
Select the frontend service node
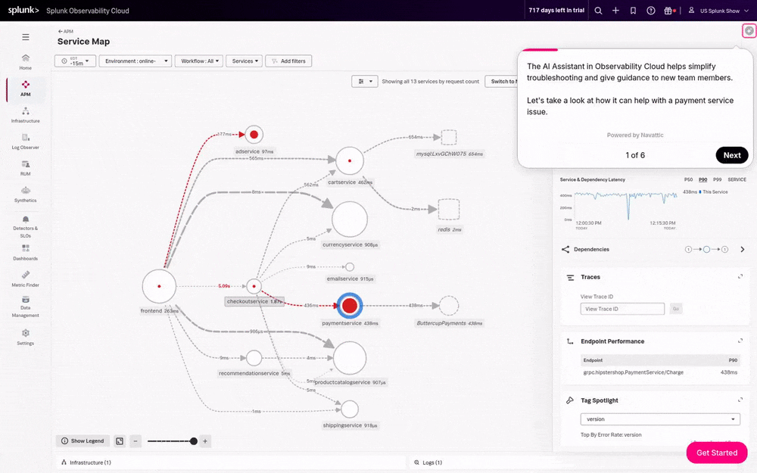[159, 286]
